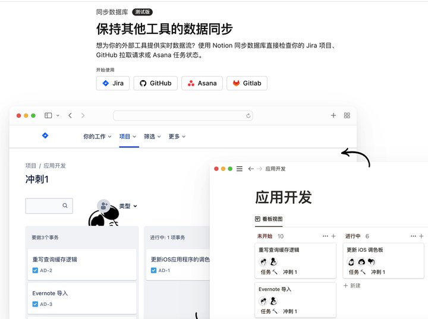Click the add people avatar icon
428x319 pixels.
(103, 206)
